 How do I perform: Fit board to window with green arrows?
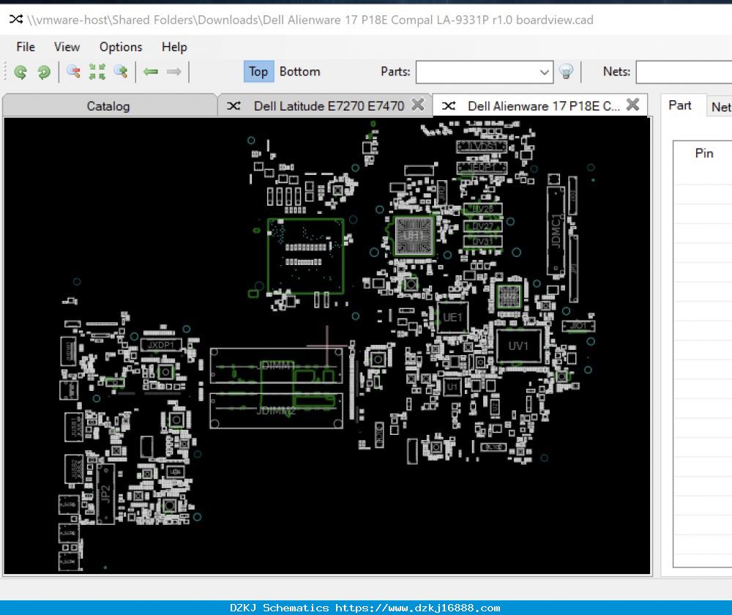click(97, 72)
